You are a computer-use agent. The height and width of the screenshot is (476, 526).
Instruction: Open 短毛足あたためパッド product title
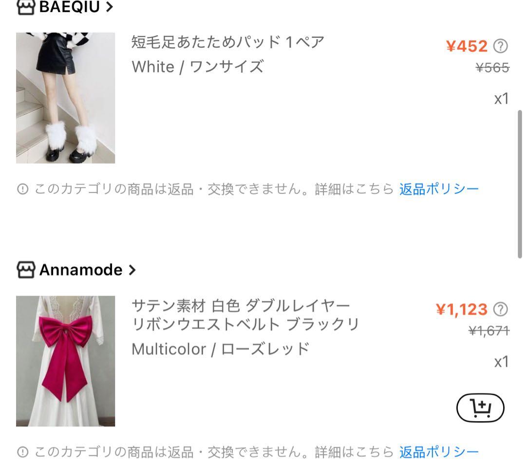(x=227, y=42)
